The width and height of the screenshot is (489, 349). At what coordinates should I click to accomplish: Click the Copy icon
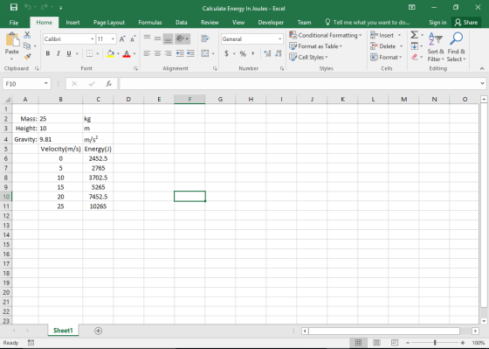pos(27,46)
